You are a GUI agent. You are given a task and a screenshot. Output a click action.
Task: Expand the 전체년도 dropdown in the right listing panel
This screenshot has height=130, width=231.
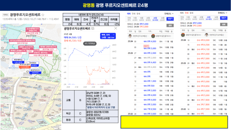pyautogui.click(x=222, y=13)
